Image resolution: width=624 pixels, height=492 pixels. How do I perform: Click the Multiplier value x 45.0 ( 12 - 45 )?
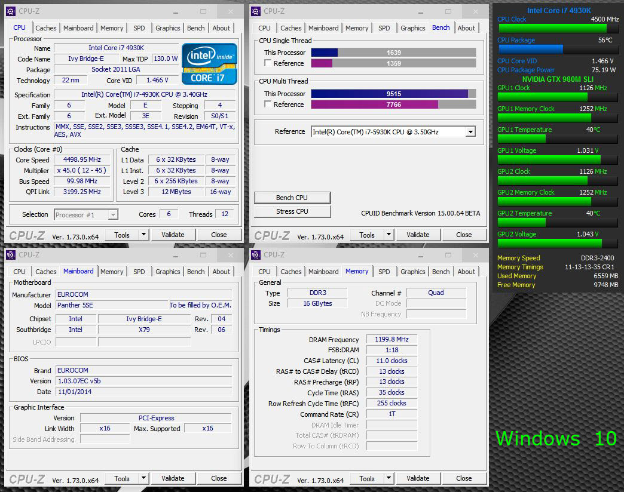pos(82,171)
